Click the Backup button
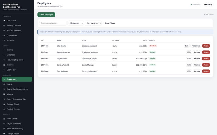This screenshot has height=135, width=217. click(208, 5)
